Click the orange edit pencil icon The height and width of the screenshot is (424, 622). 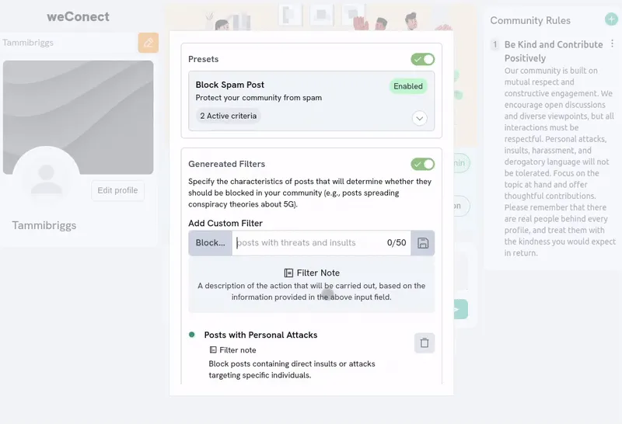148,43
